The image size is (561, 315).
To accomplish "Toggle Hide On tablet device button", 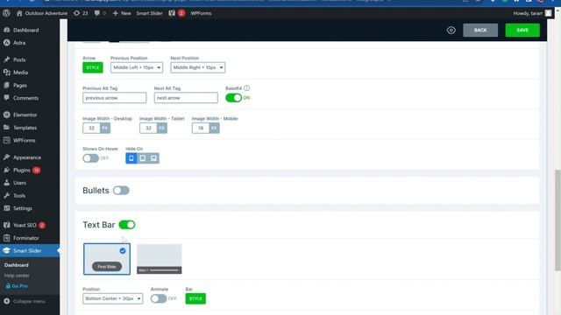I will point(142,158).
